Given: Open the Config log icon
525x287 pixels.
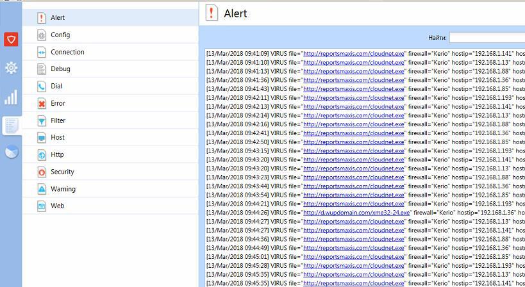Looking at the screenshot, I should pyautogui.click(x=42, y=35).
